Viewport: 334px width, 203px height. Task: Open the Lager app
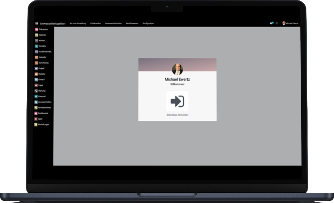pyautogui.click(x=41, y=85)
